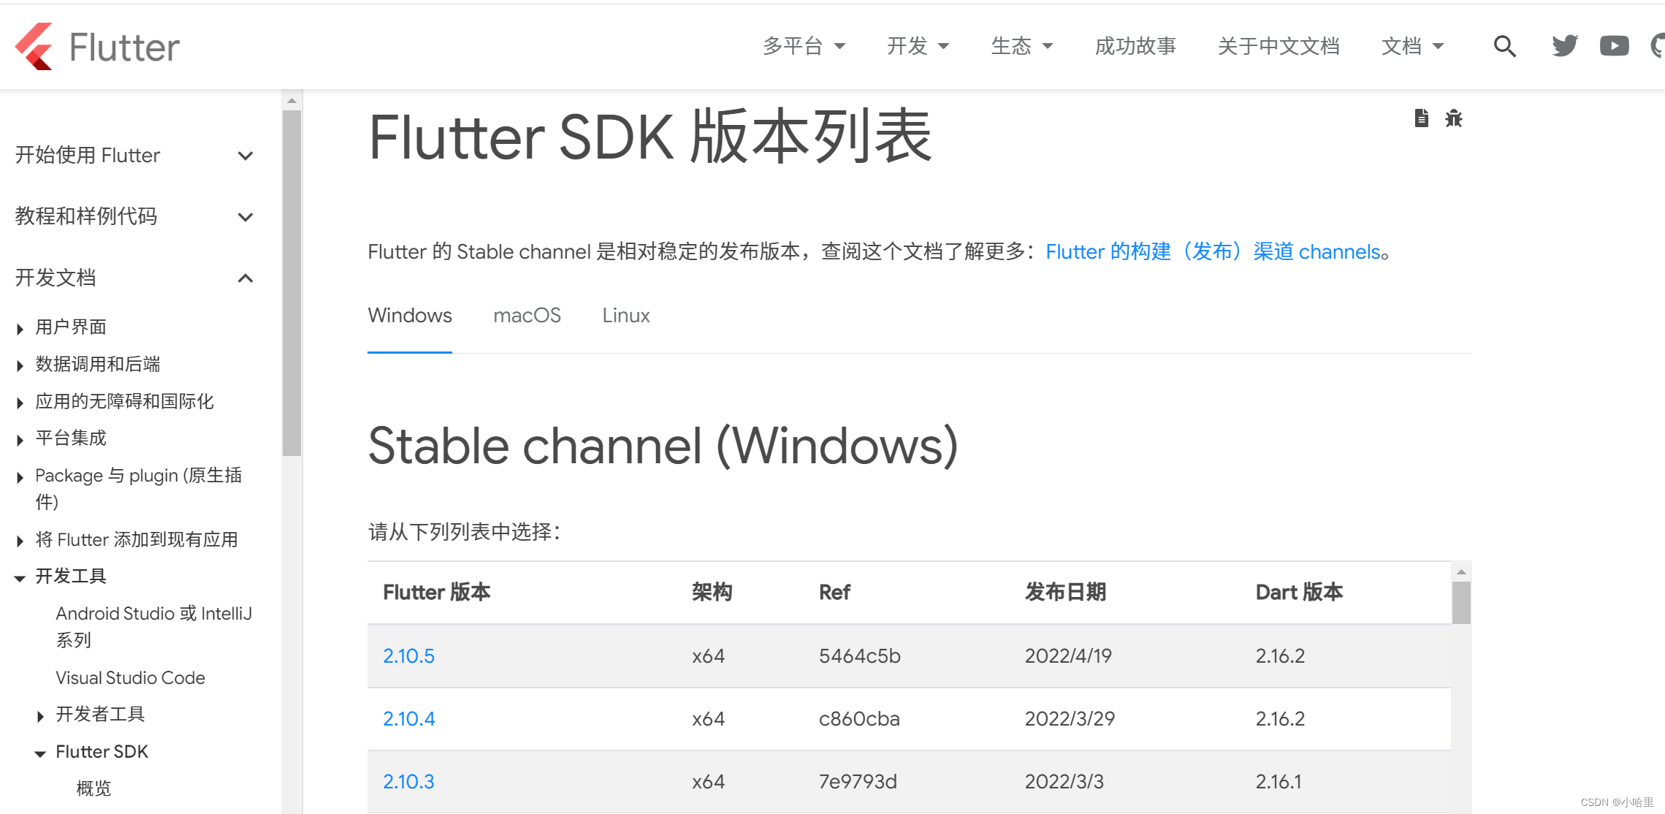
Task: Click the Flutter 版本 column header
Action: (x=437, y=592)
